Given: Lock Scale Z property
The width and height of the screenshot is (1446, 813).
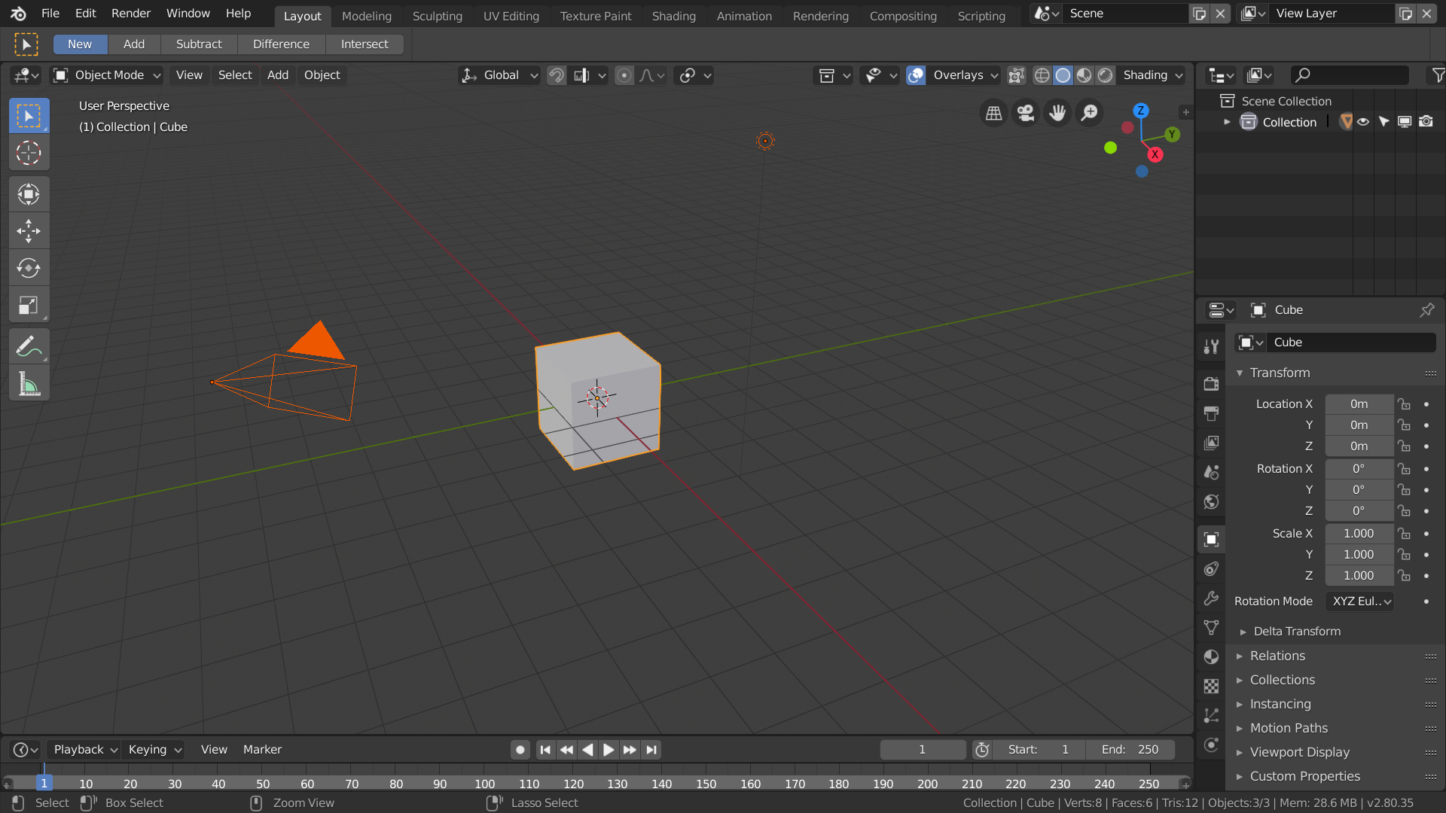Looking at the screenshot, I should (x=1404, y=576).
